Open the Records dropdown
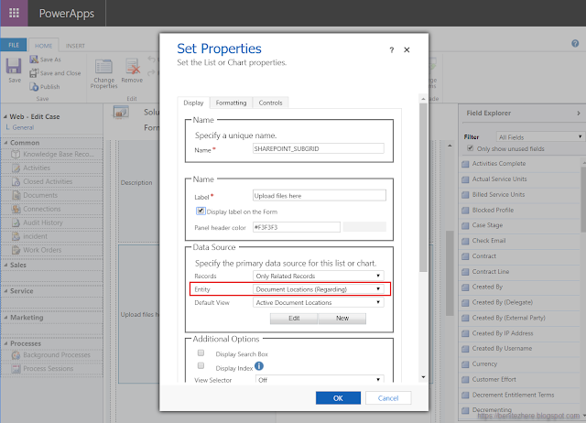The height and width of the screenshot is (423, 586). pyautogui.click(x=318, y=276)
